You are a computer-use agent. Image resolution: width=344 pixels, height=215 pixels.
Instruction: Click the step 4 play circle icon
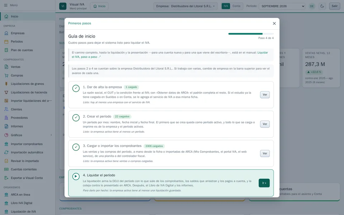[76, 176]
